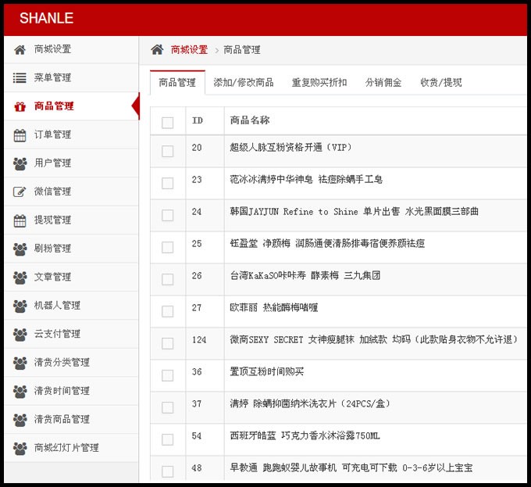
Task: Click the product name starting with 韩国JAYJUN
Action: 355,212
